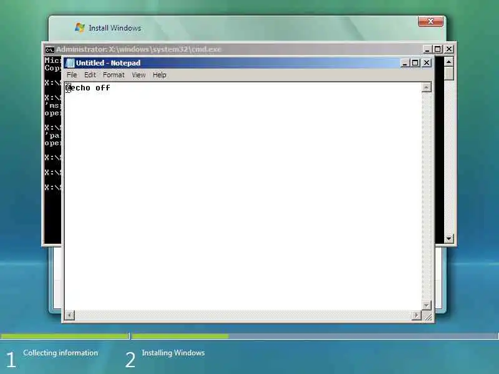This screenshot has width=499, height=374.
Task: Click the cmd.exe icon in title bar
Action: click(x=49, y=50)
